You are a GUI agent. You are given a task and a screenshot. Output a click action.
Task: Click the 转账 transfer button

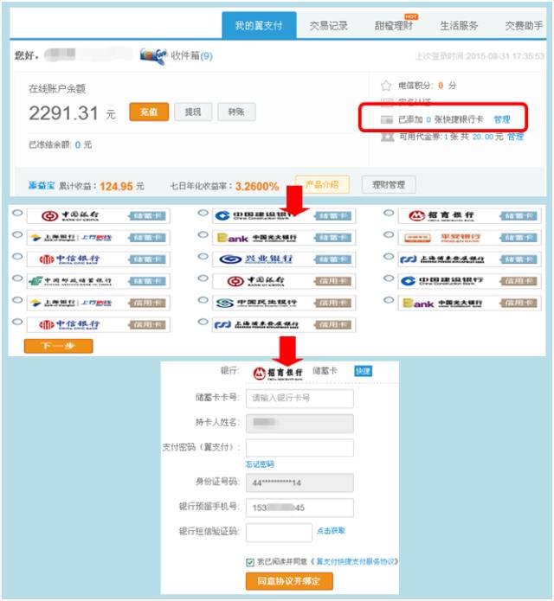(x=236, y=112)
